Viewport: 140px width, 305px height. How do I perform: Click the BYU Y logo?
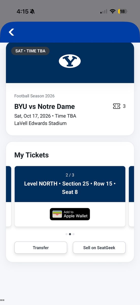coord(70,61)
